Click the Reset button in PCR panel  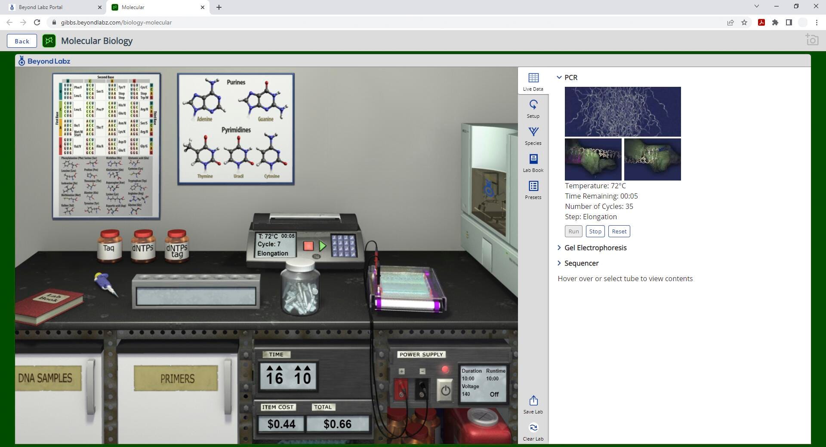tap(619, 231)
